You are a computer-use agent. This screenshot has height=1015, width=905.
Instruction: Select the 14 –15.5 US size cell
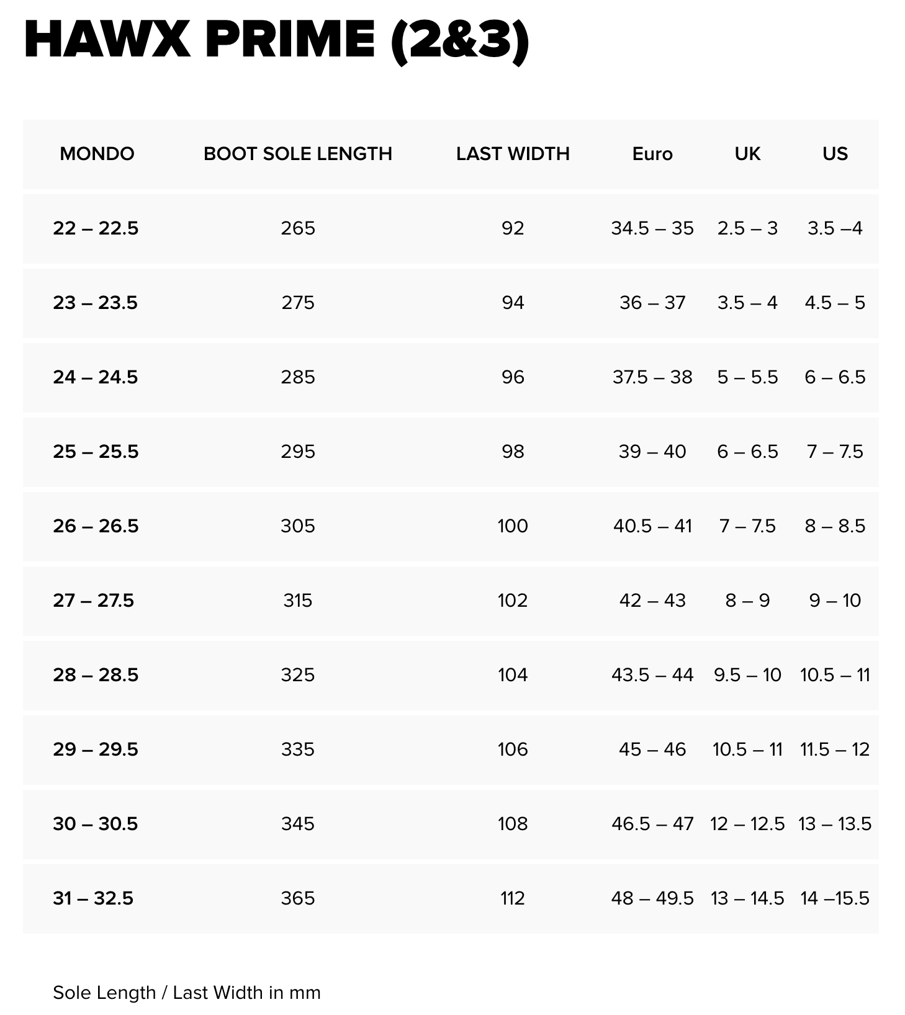(835, 898)
